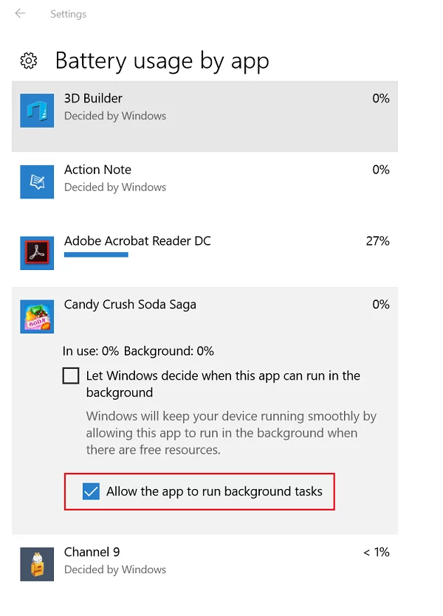The width and height of the screenshot is (443, 616).
Task: Expand the Channel 9 entry
Action: pyautogui.click(x=221, y=560)
